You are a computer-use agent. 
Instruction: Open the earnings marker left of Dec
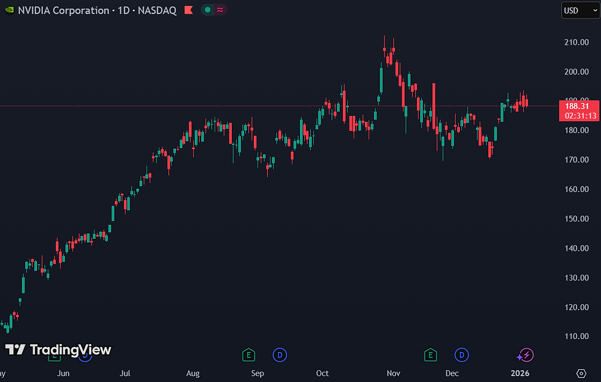pyautogui.click(x=431, y=355)
